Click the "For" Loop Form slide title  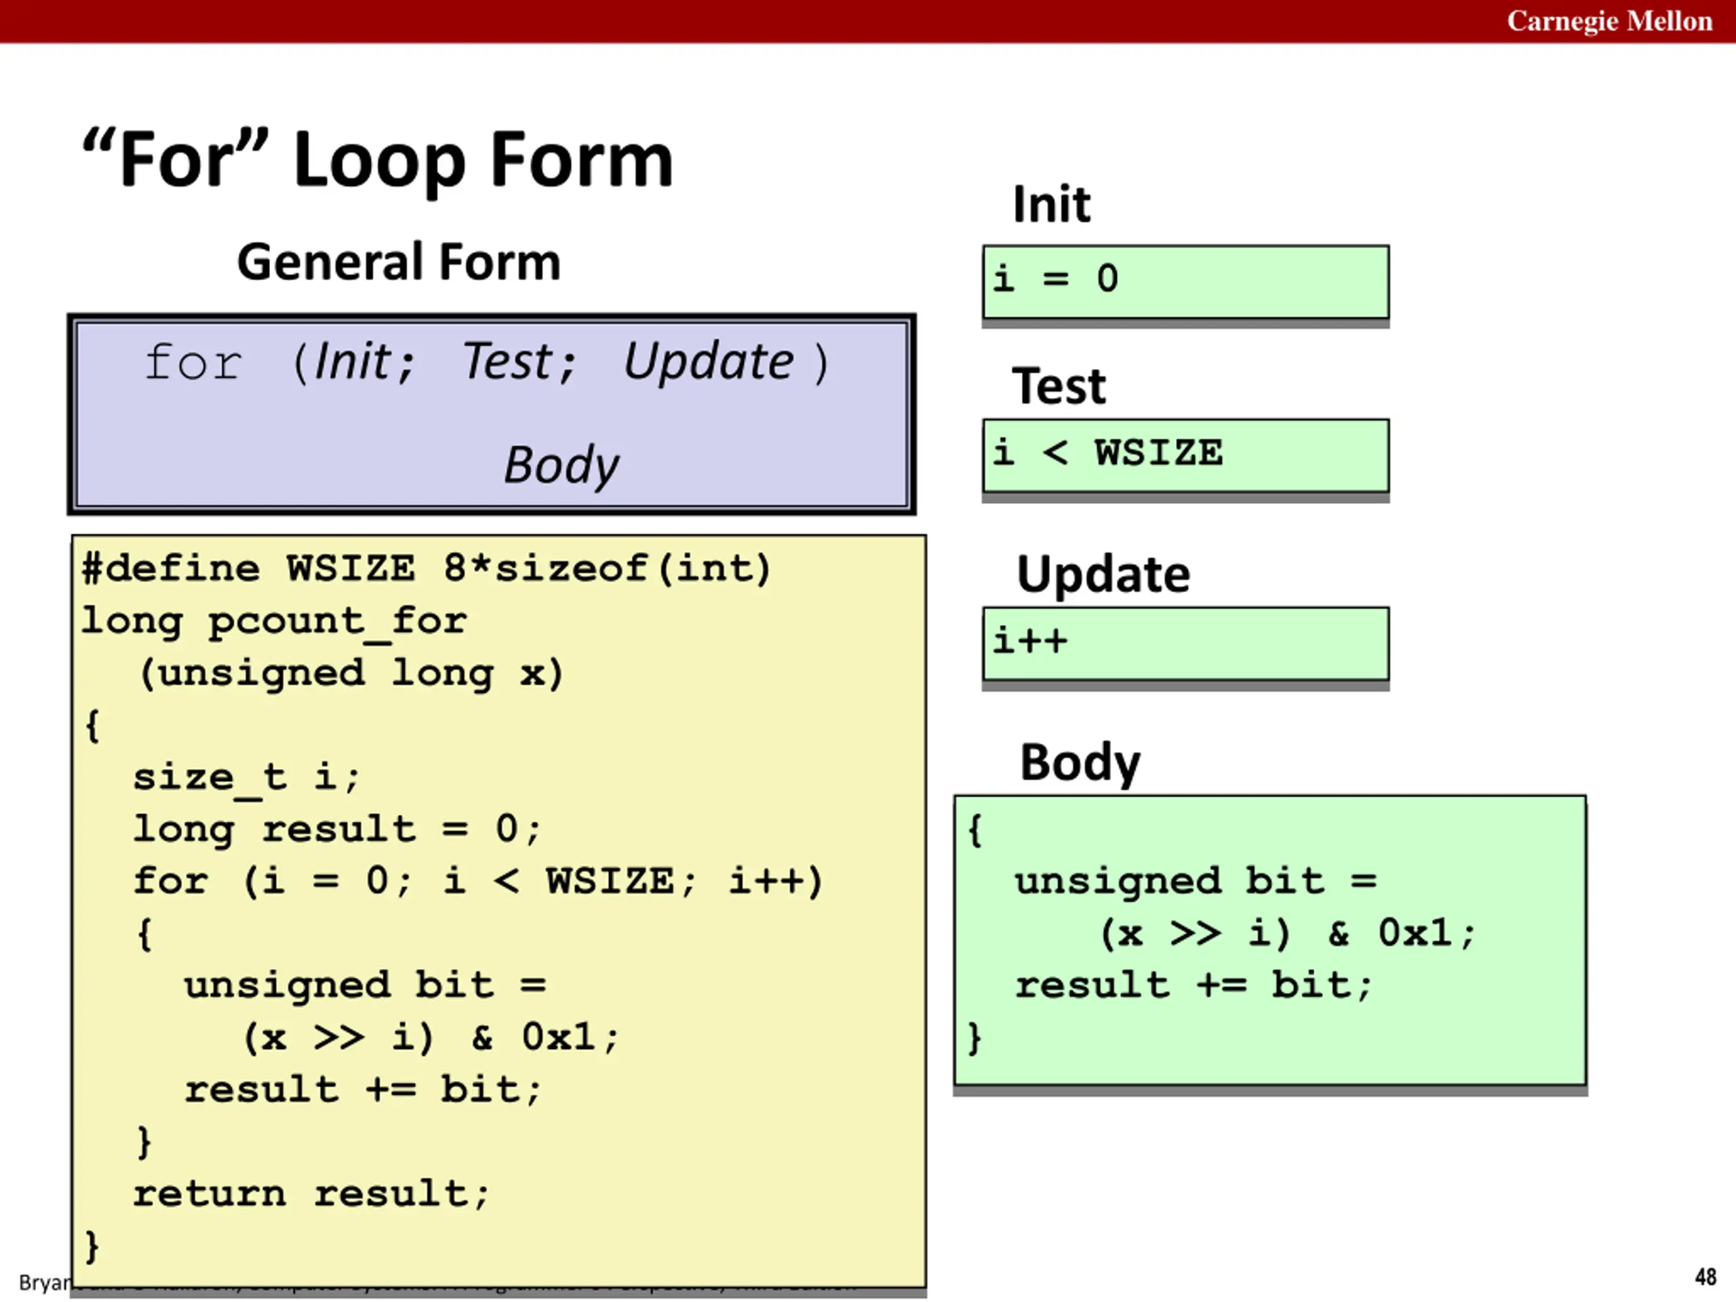pyautogui.click(x=378, y=160)
